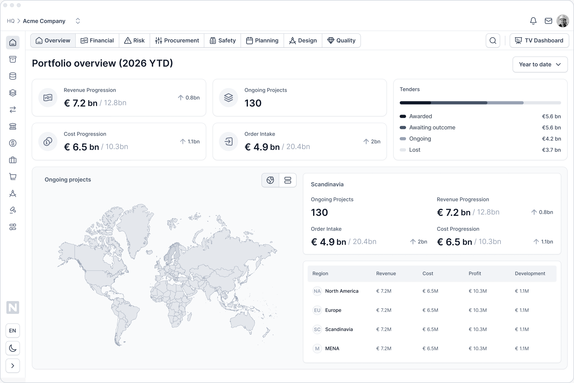Click the gavel sidebar icon
This screenshot has width=574, height=383.
point(13,210)
